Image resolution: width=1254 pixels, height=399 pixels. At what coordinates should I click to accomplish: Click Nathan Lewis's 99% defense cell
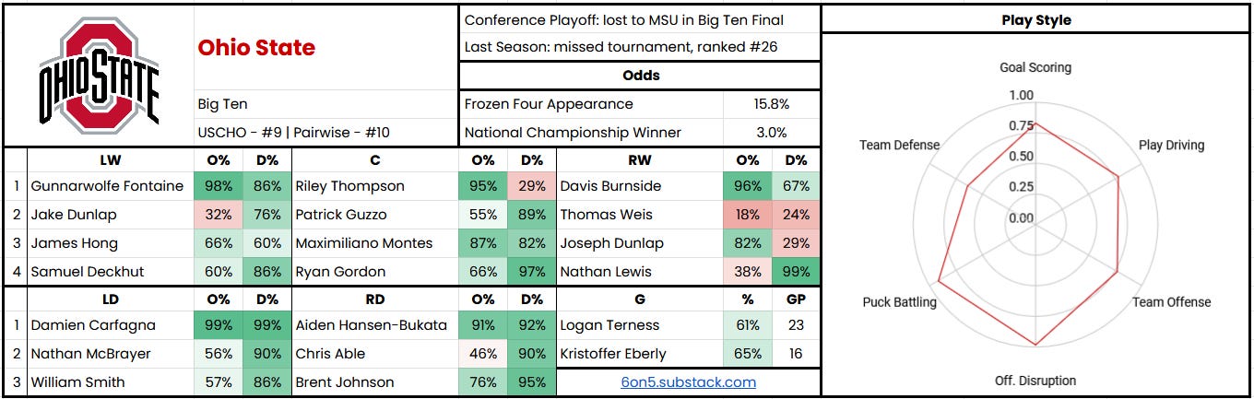coord(797,272)
